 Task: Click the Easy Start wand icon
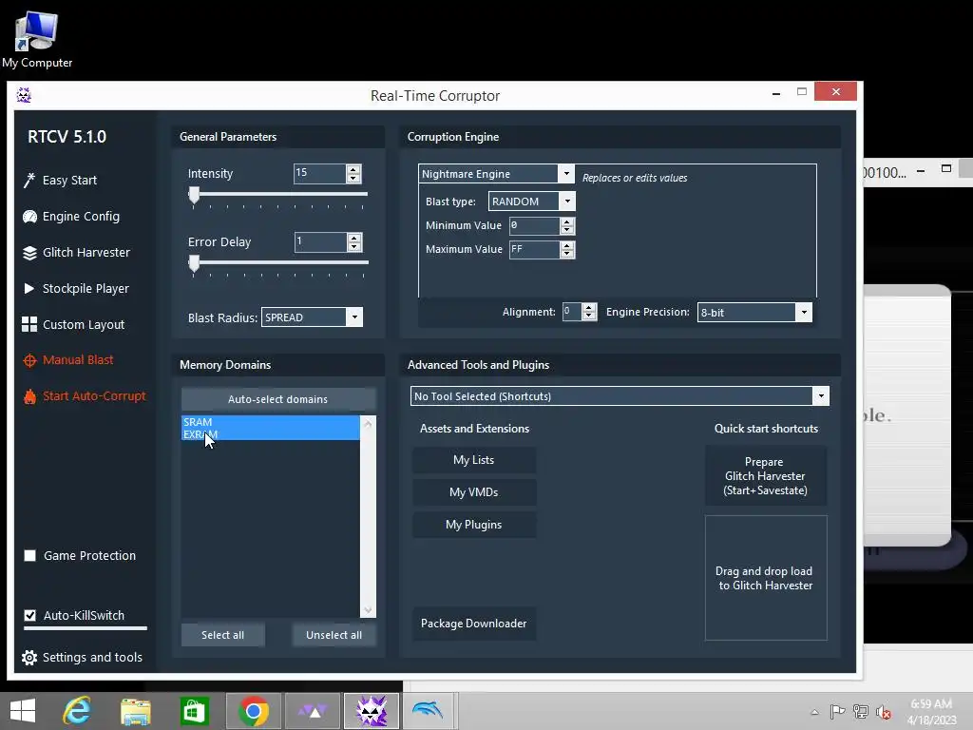point(29,180)
